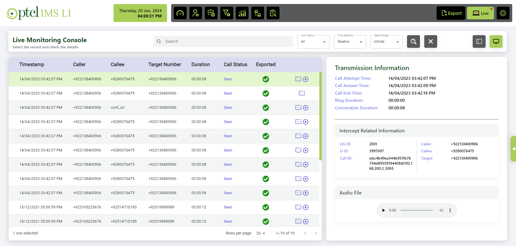This screenshot has height=246, width=516.
Task: Open the View Status dropdown
Action: 313,42
